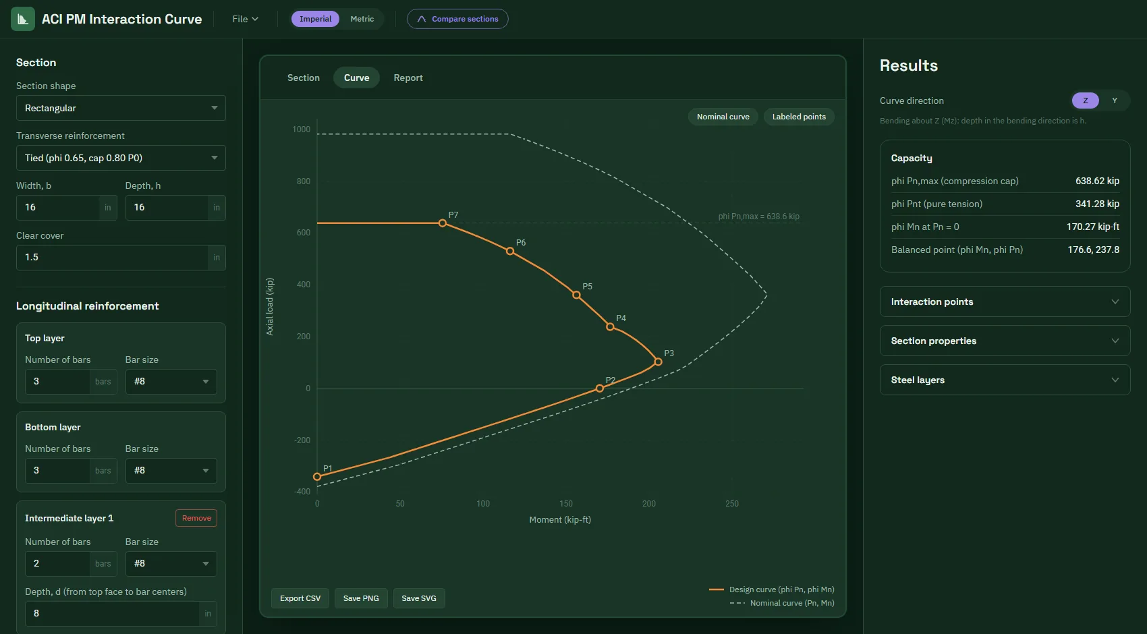Toggle the Nominal curve chip
Screen dimensions: 1147x634
723,117
